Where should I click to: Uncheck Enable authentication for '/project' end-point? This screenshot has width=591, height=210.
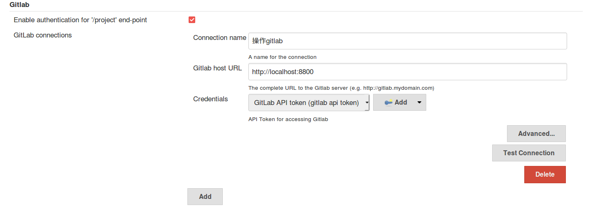pos(192,20)
